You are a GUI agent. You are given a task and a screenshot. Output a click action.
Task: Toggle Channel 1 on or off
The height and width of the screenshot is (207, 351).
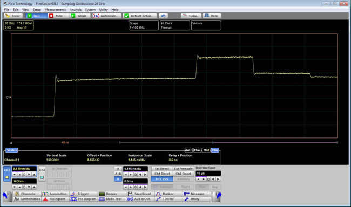(7, 174)
